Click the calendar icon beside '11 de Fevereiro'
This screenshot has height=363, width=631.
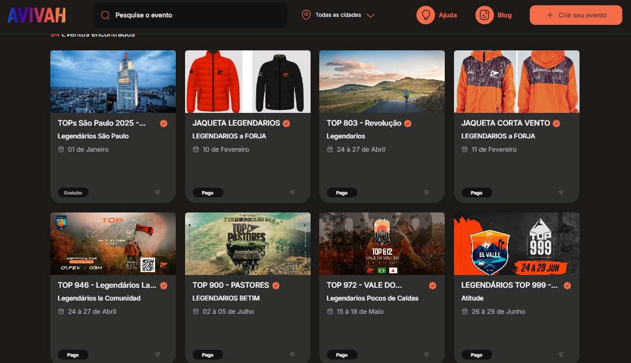pos(465,149)
